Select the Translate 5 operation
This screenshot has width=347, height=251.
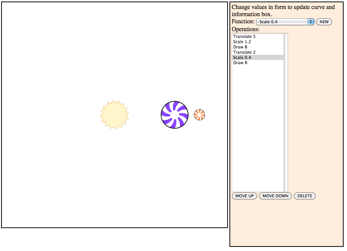click(x=244, y=36)
